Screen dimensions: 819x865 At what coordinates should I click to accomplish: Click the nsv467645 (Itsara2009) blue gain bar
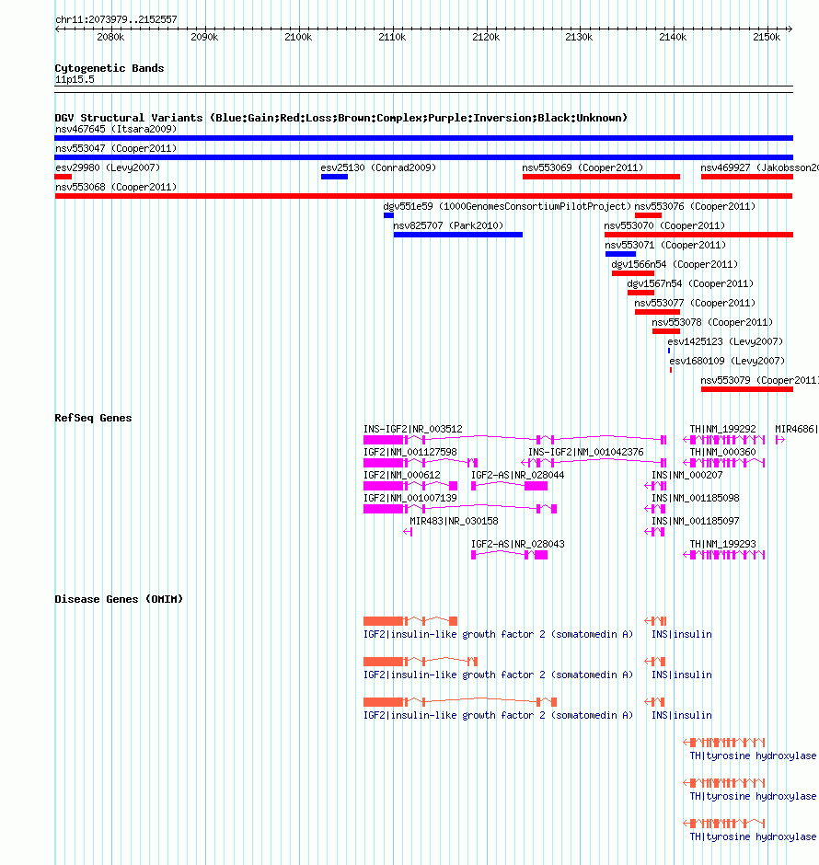click(423, 138)
